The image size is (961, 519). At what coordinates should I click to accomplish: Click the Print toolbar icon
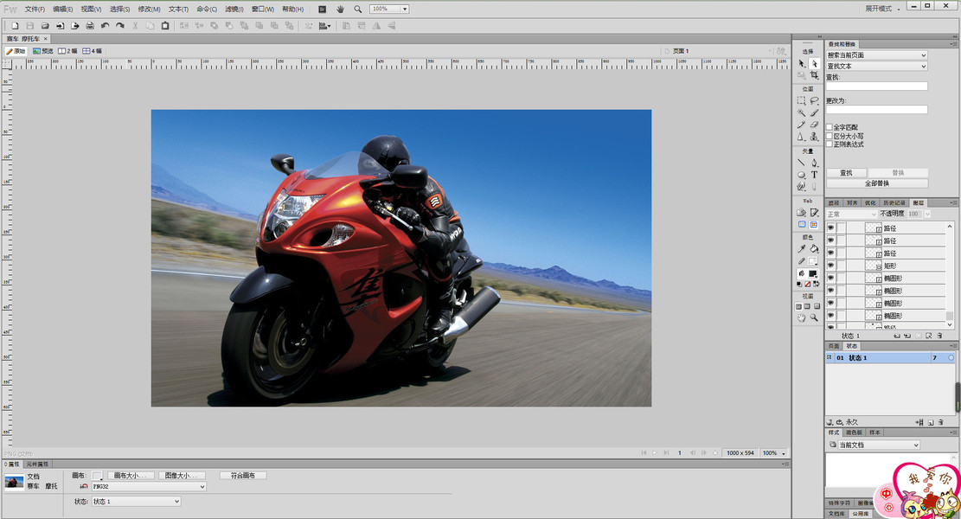90,26
